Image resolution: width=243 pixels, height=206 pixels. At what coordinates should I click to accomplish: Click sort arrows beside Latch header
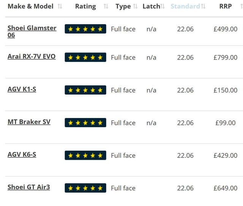[163, 6]
